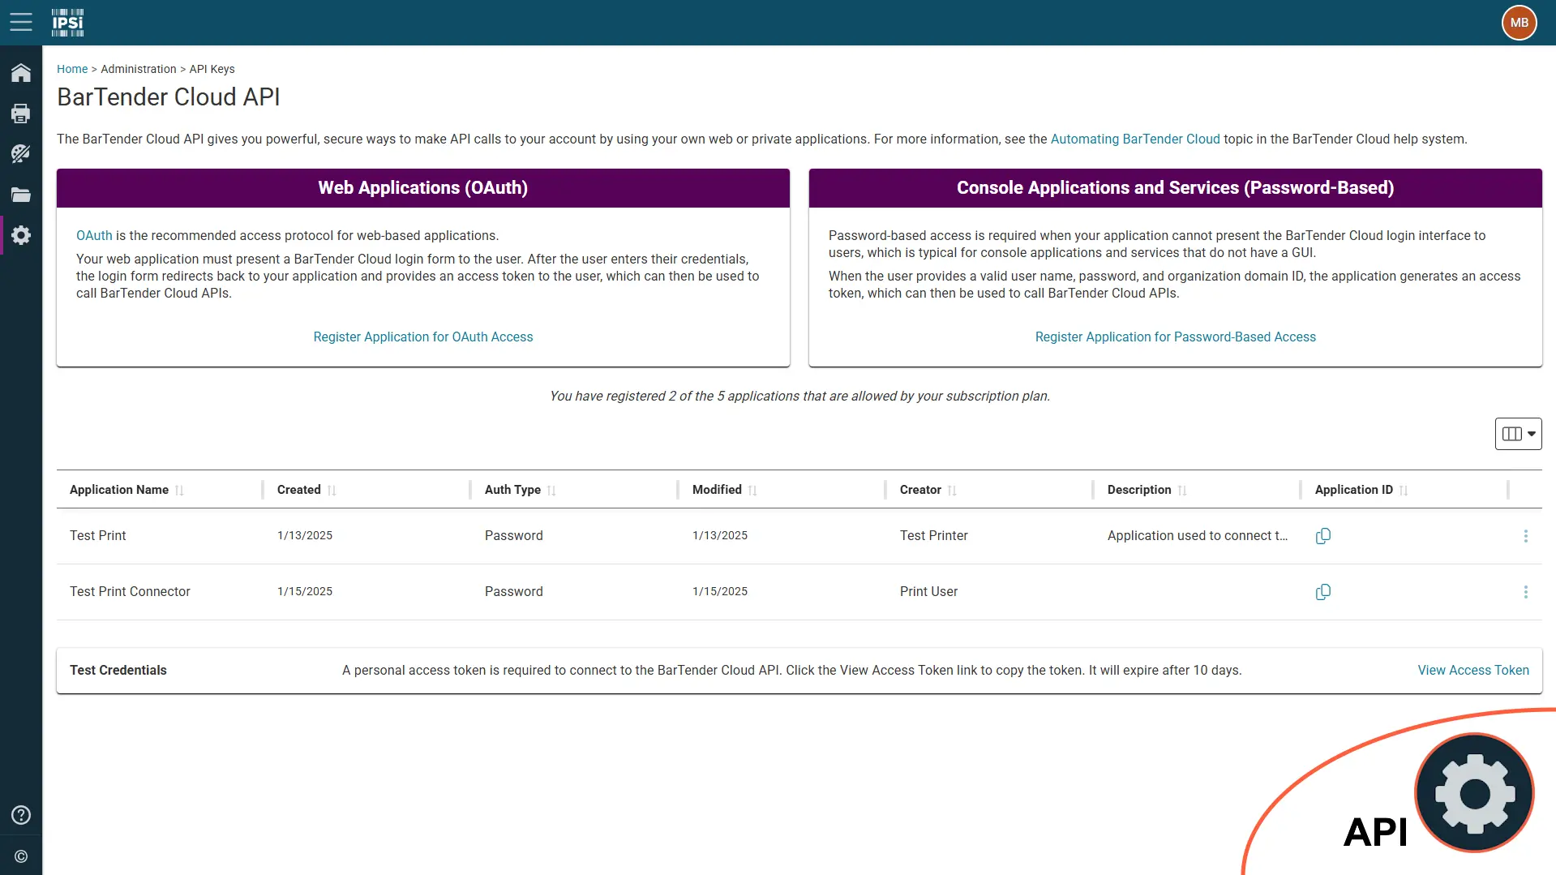Screen dimensions: 1556x875
Task: Open the Print section in sidebar
Action: tap(21, 114)
